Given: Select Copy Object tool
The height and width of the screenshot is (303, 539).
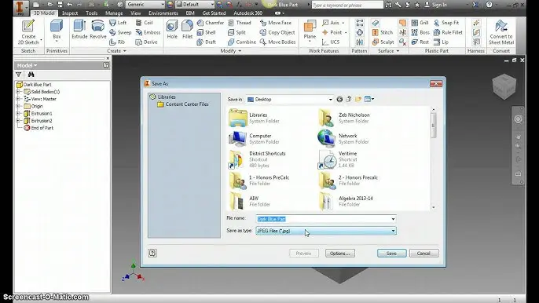Looking at the screenshot, I should (277, 32).
